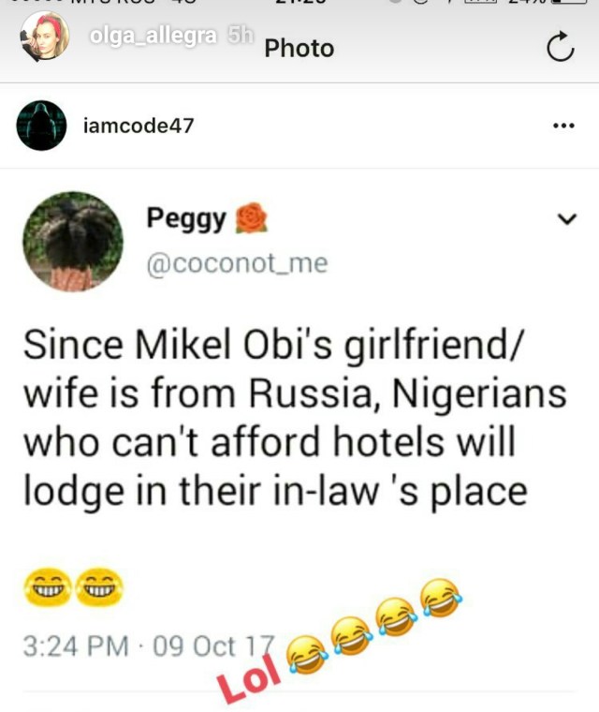The width and height of the screenshot is (599, 712).
Task: Tap the 5h story time label
Action: pos(241,35)
